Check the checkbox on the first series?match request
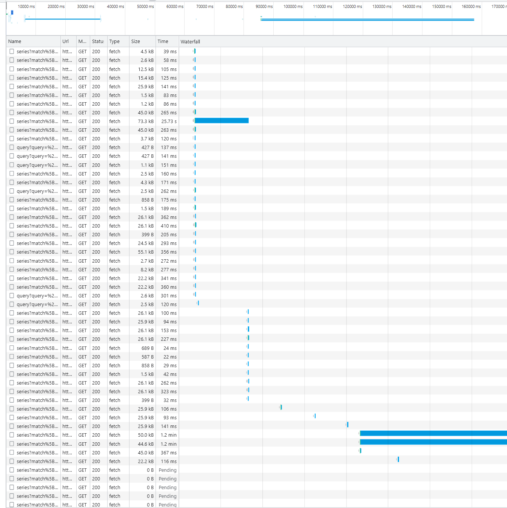 (x=12, y=51)
